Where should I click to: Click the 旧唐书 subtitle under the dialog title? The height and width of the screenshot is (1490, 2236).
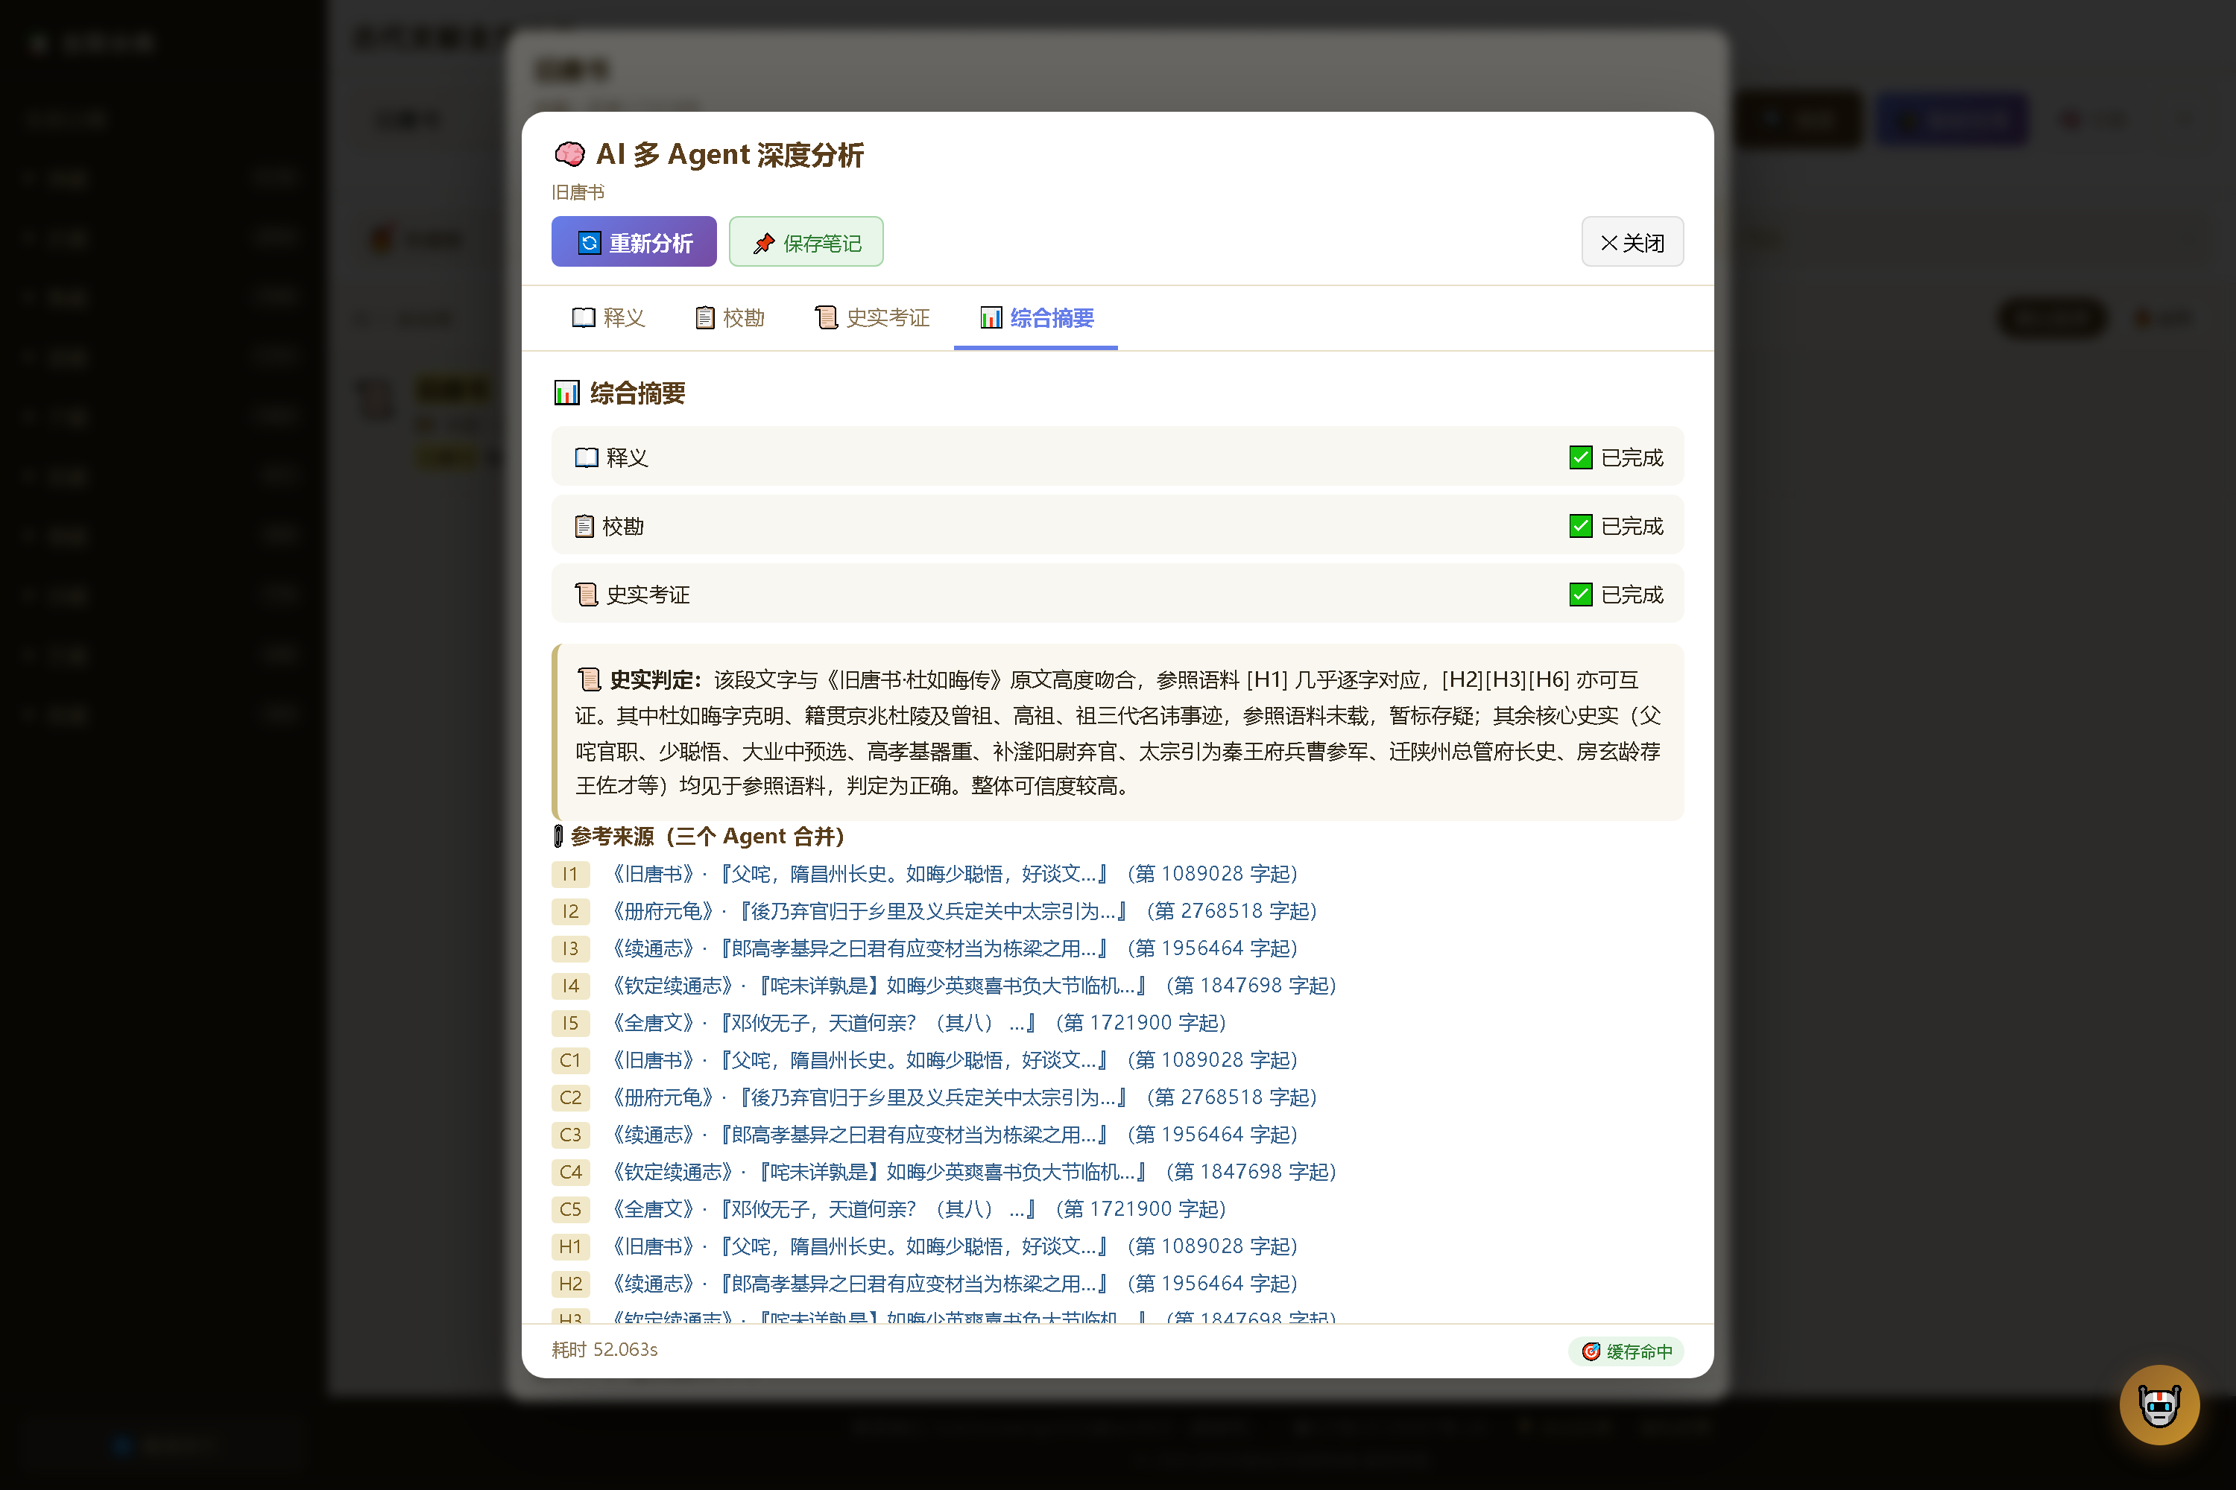coord(578,192)
